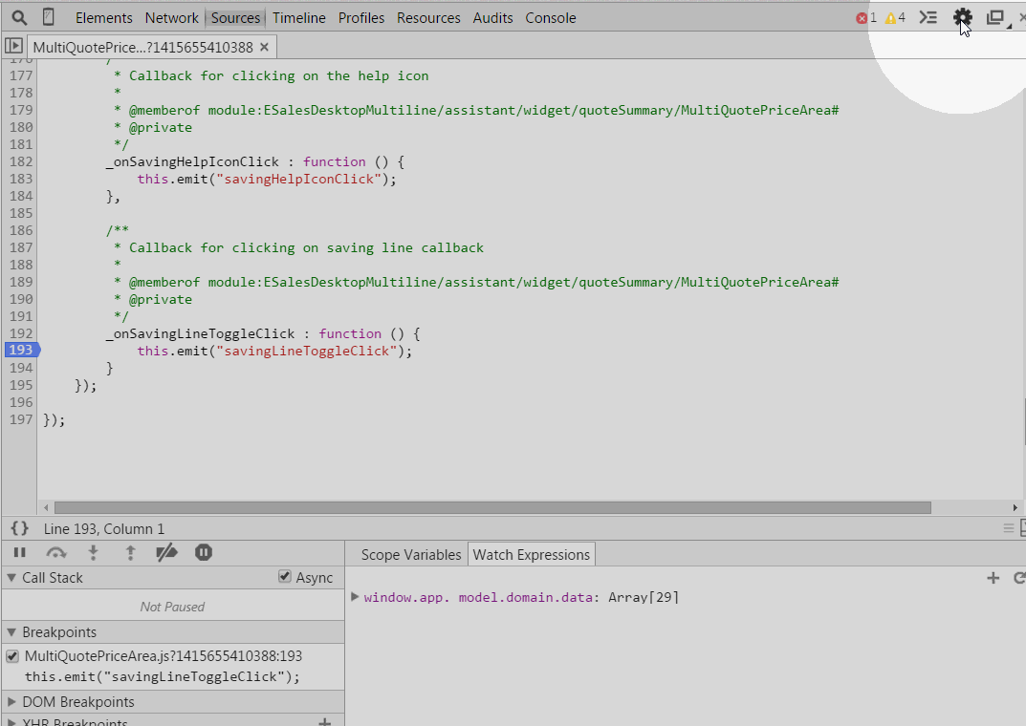1026x726 pixels.
Task: Uncheck the Async checkbox
Action: tap(285, 576)
